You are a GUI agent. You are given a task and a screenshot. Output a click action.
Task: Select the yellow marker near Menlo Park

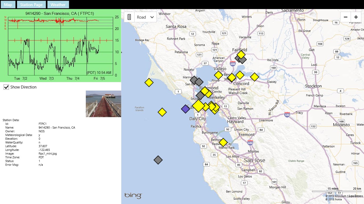coord(223,142)
